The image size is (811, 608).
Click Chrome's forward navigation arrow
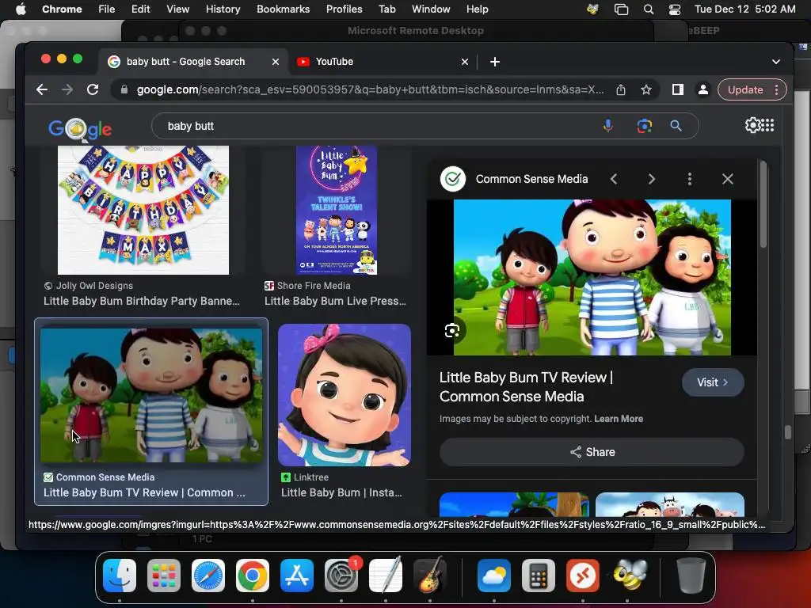click(x=67, y=89)
